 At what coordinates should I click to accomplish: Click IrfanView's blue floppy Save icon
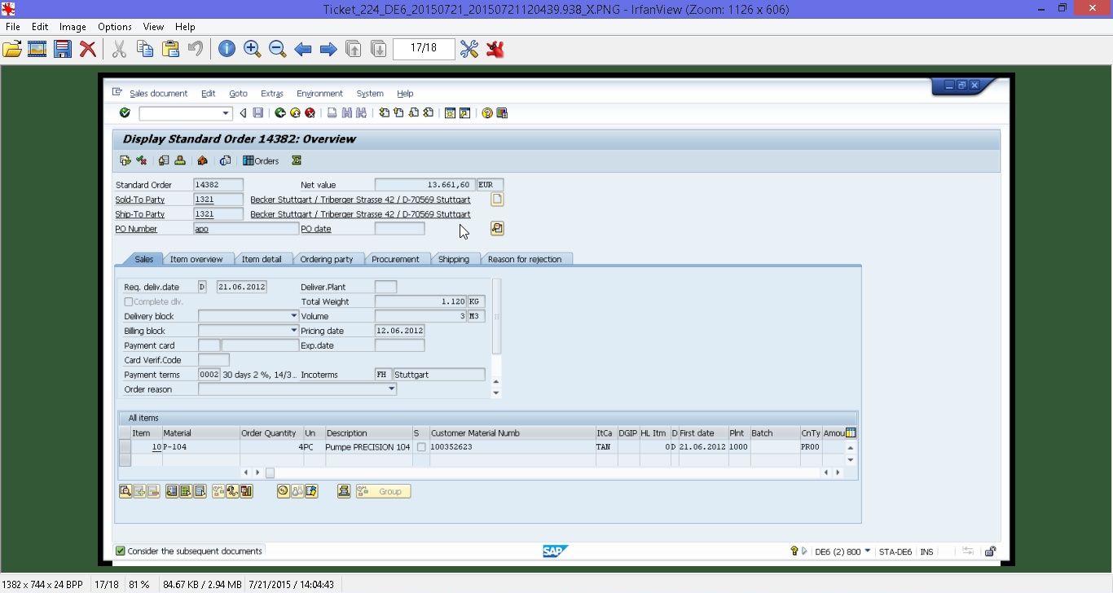click(x=63, y=49)
